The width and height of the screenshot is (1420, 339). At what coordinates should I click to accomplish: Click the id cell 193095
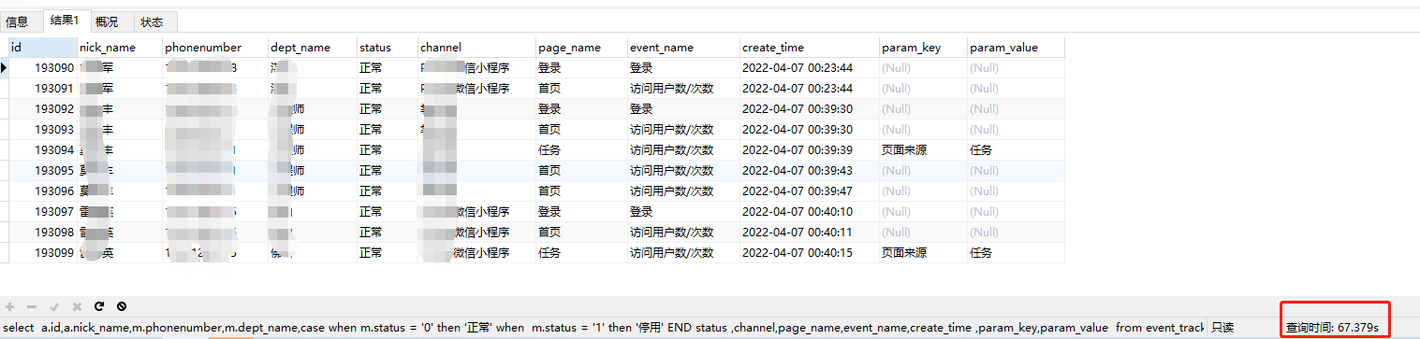[43, 171]
